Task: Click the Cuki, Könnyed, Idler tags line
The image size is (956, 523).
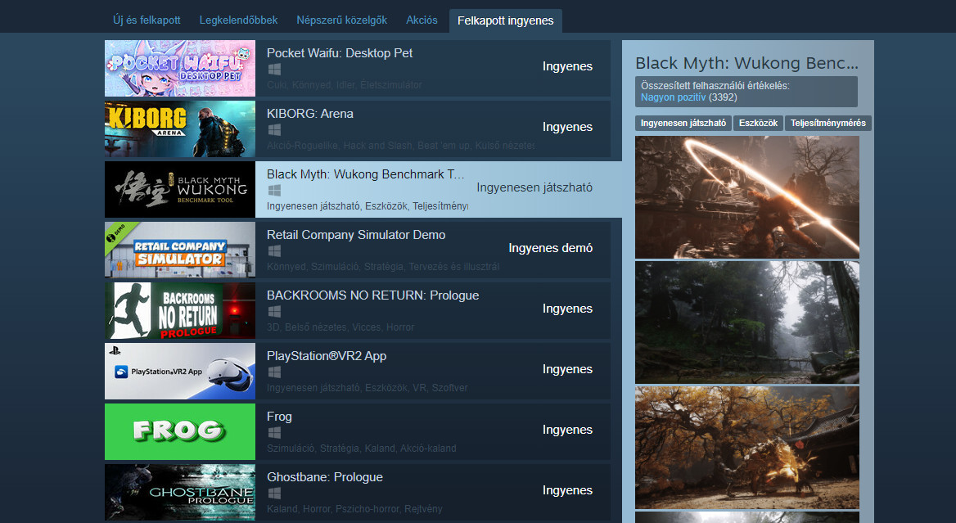Action: (344, 85)
